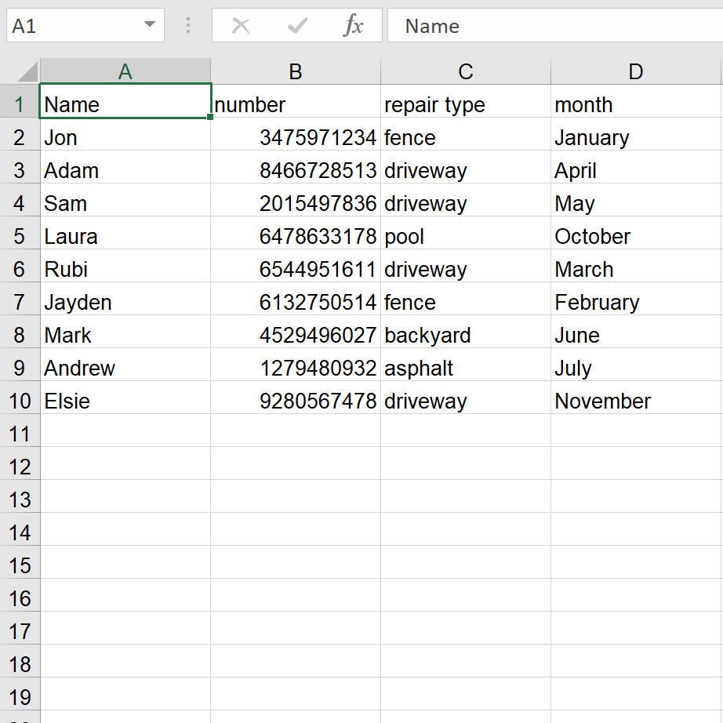This screenshot has width=723, height=723.
Task: Select the cell with Jon
Action: pyautogui.click(x=125, y=134)
